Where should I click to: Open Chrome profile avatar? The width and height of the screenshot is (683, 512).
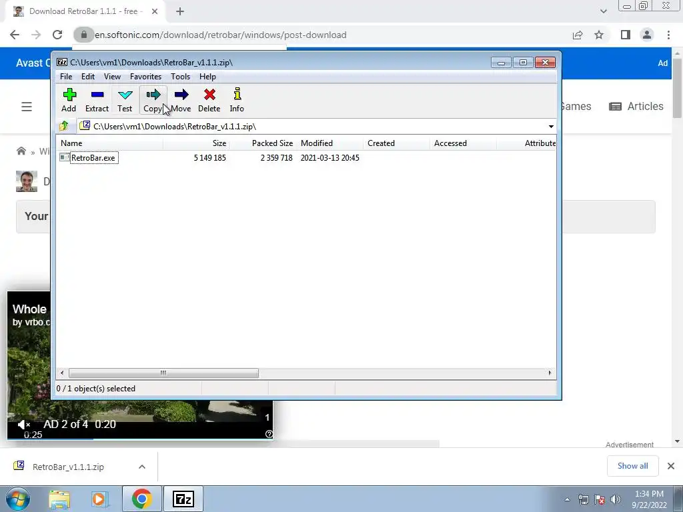[647, 35]
